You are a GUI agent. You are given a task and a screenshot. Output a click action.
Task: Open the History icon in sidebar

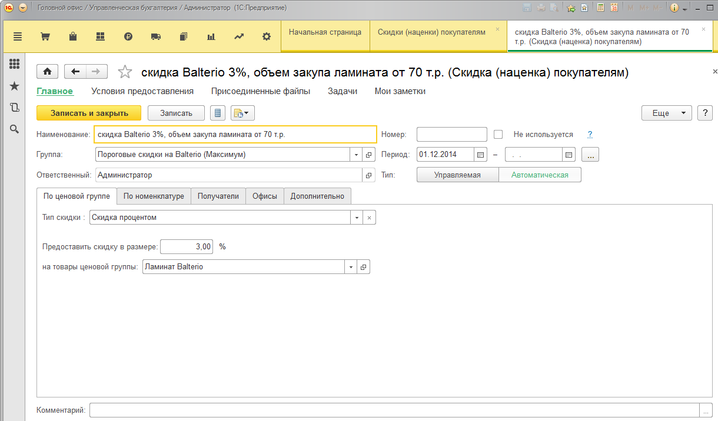pyautogui.click(x=14, y=108)
